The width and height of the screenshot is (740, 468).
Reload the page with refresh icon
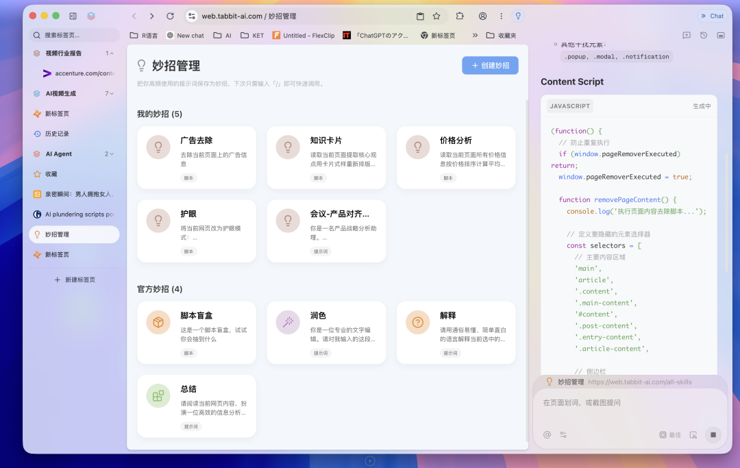(x=170, y=16)
